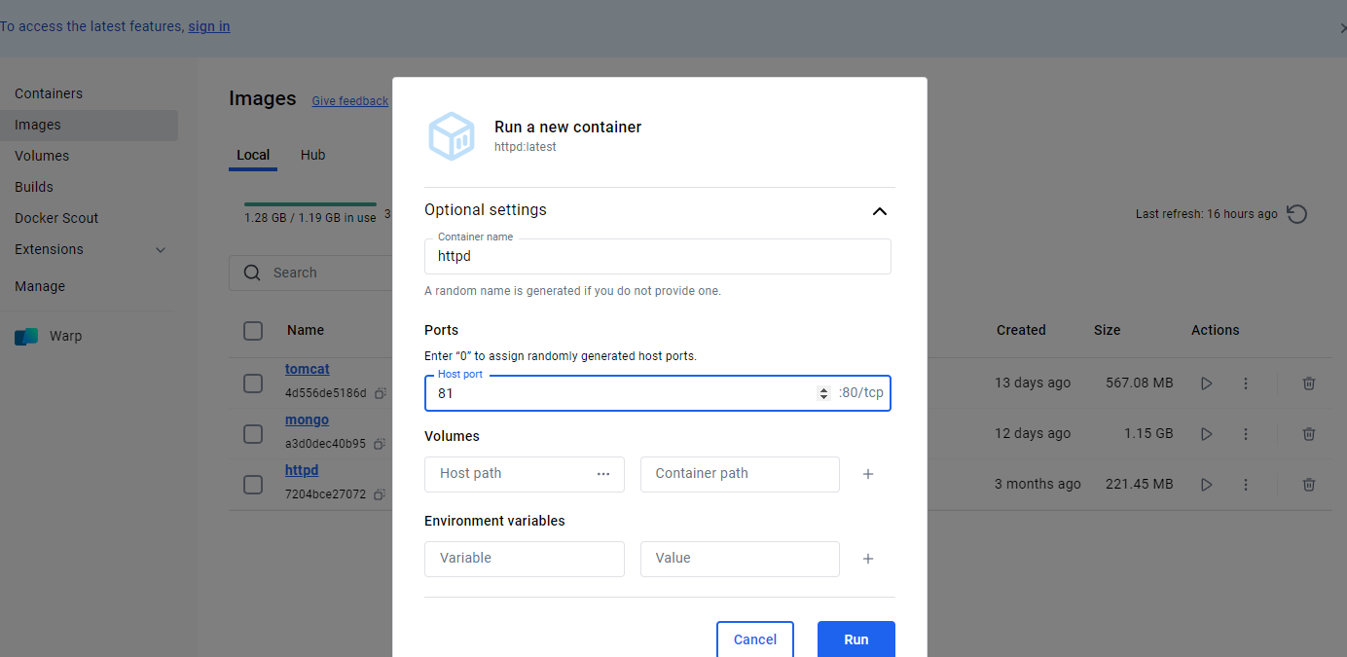Copy httpd image ID 7204bce27072
Screen dimensions: 1347x657
381,494
